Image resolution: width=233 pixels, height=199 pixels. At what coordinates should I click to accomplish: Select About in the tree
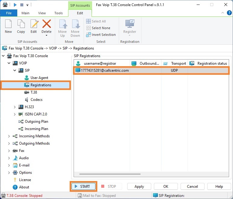tap(24, 187)
